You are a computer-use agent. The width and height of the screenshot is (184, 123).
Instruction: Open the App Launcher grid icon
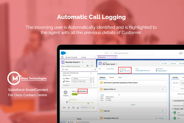coord(62,57)
